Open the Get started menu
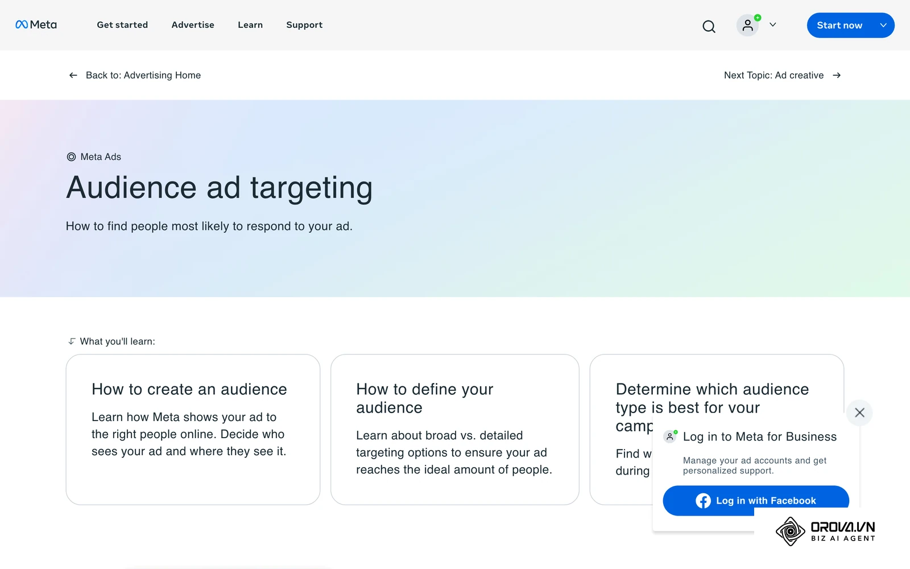This screenshot has height=569, width=910. (122, 25)
